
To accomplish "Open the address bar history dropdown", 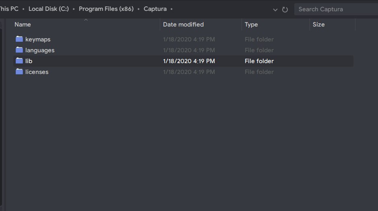I will coord(275,10).
